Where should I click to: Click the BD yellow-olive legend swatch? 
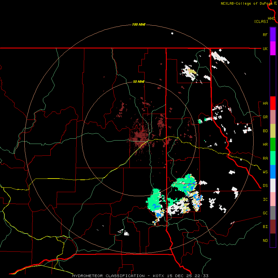[x=273, y=131]
